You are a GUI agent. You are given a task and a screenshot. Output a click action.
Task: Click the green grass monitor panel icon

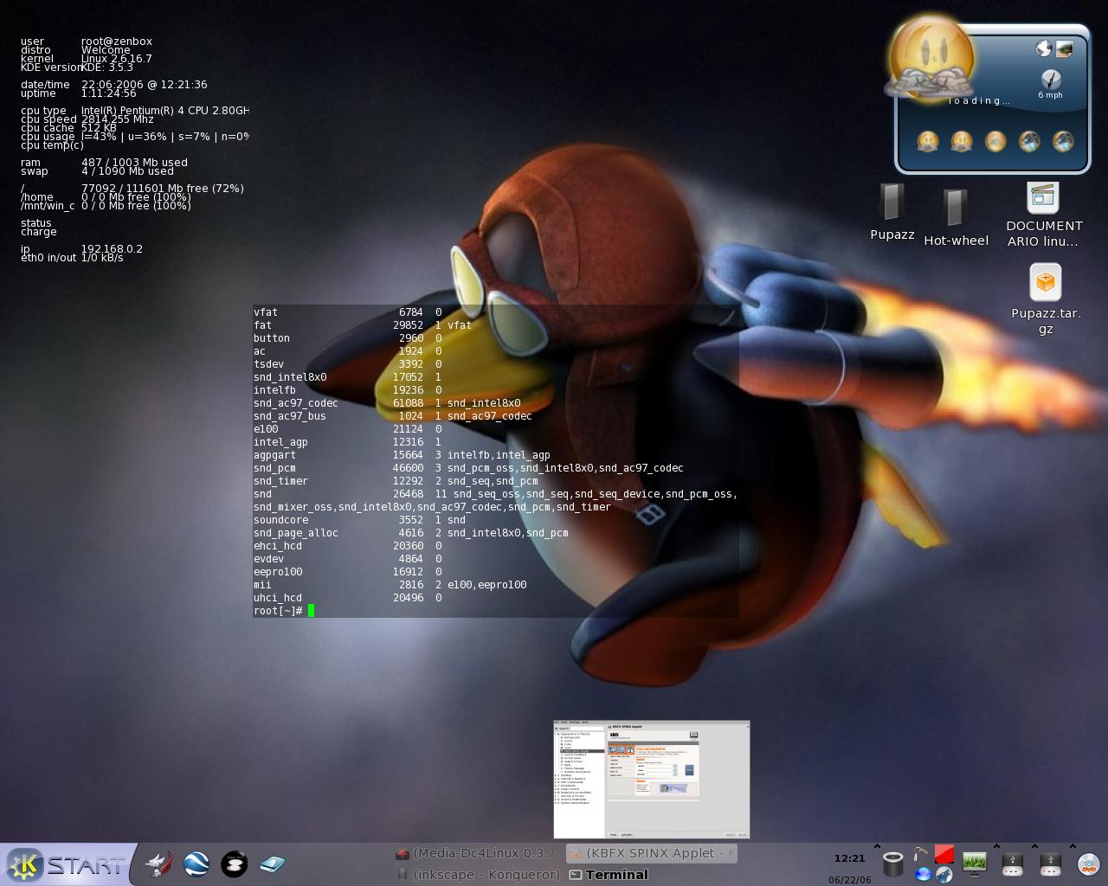(974, 864)
